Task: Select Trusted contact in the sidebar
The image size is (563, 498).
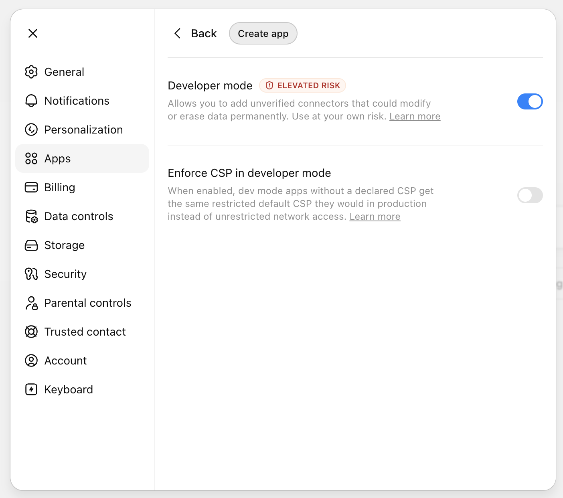Action: 82,332
